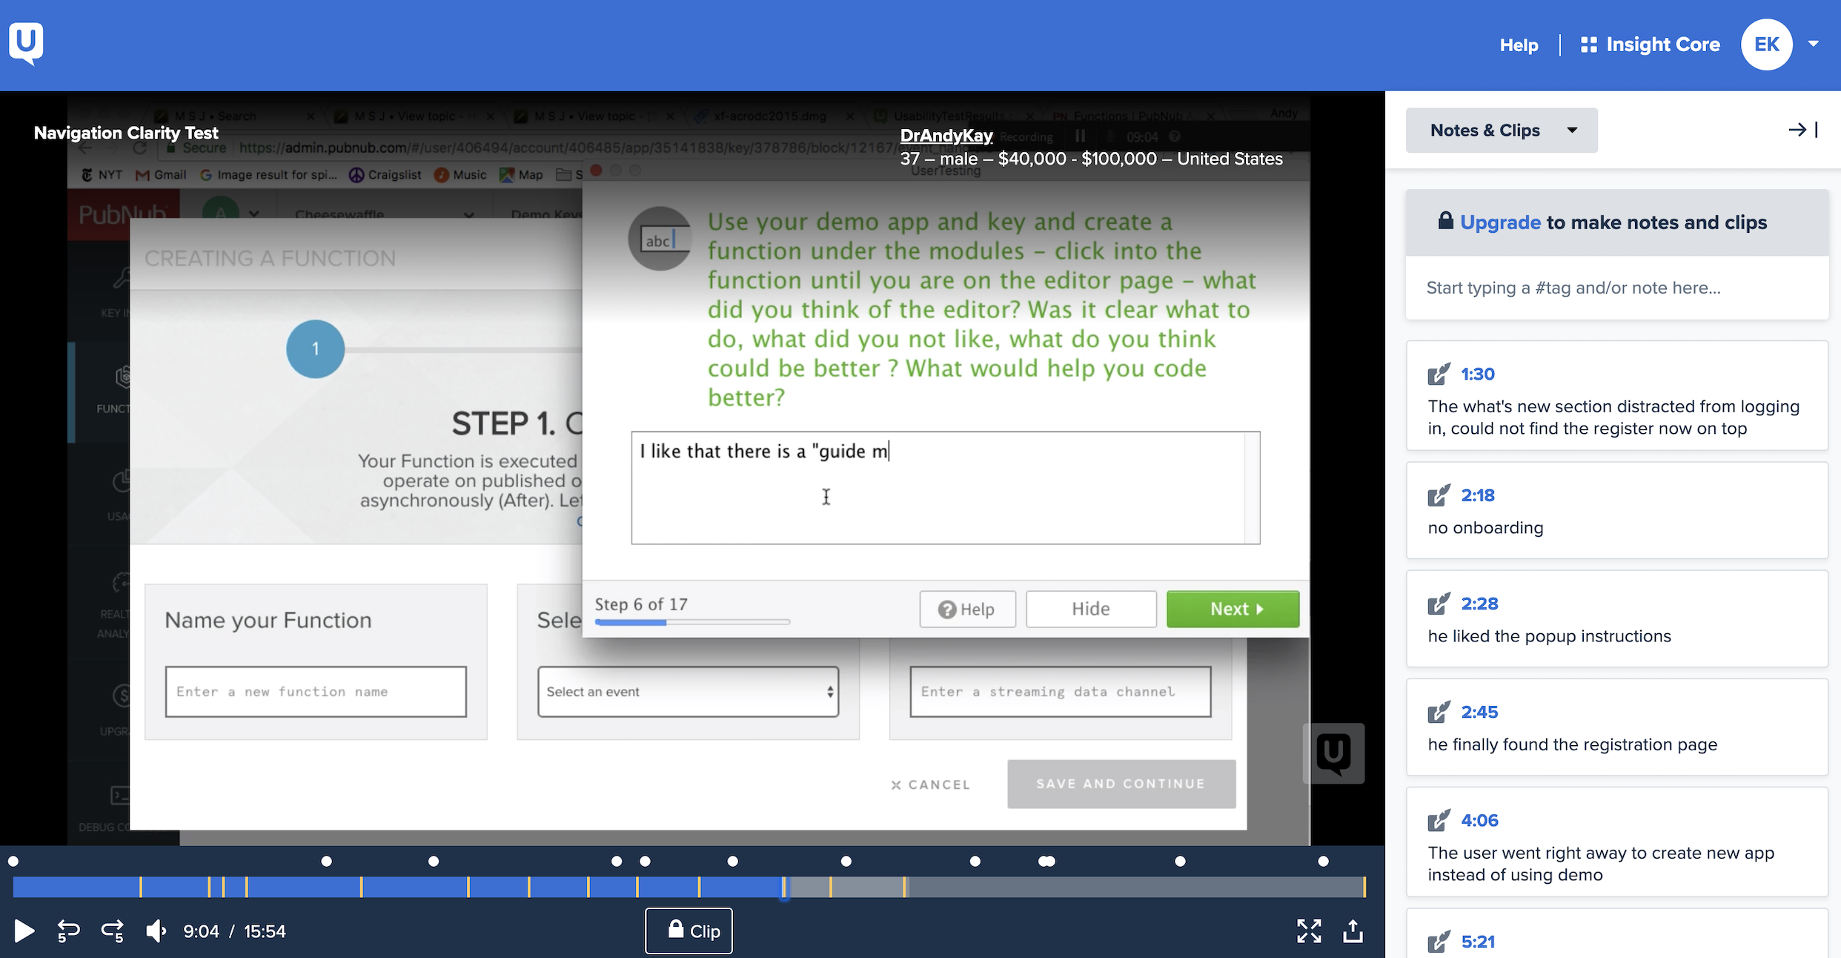The height and width of the screenshot is (958, 1841).
Task: Click the step 1 circle indicator
Action: coord(316,348)
